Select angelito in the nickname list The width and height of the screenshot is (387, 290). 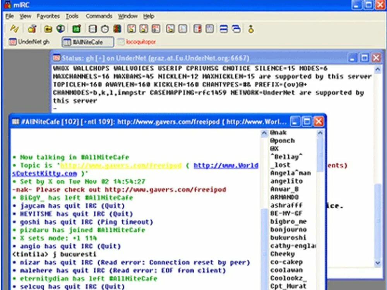point(286,181)
